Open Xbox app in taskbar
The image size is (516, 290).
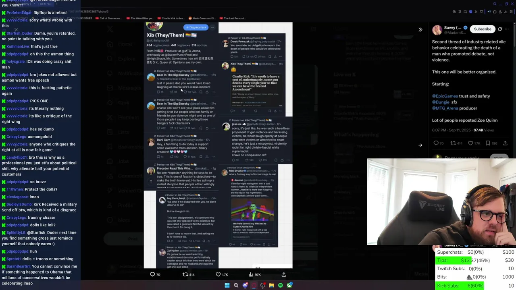289,285
